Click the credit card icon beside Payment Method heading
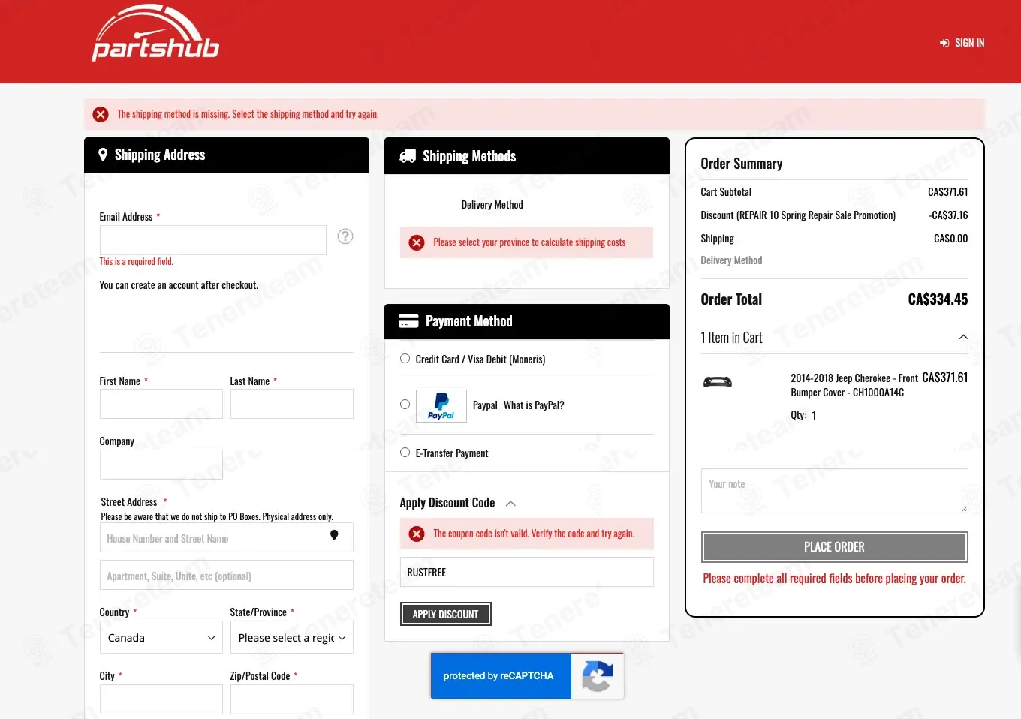 408,321
